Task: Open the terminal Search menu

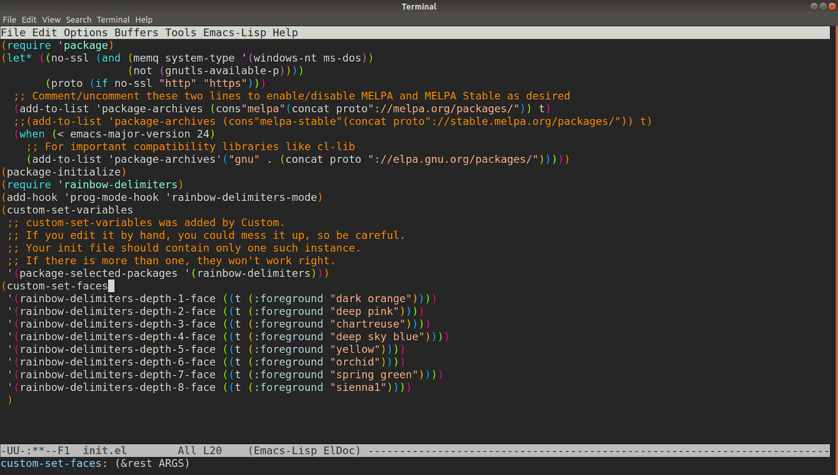Action: point(79,20)
